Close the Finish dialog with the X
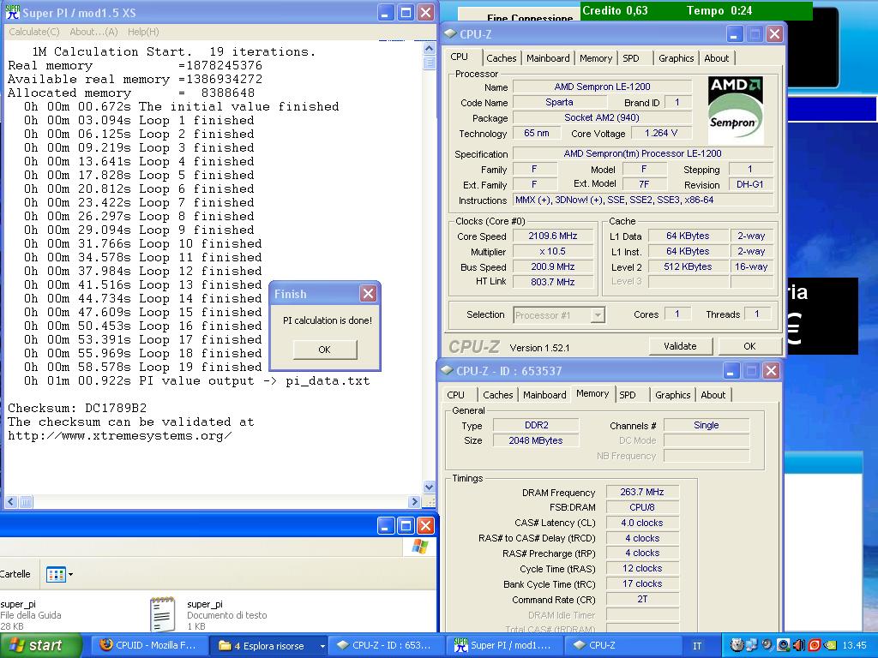 coord(368,294)
